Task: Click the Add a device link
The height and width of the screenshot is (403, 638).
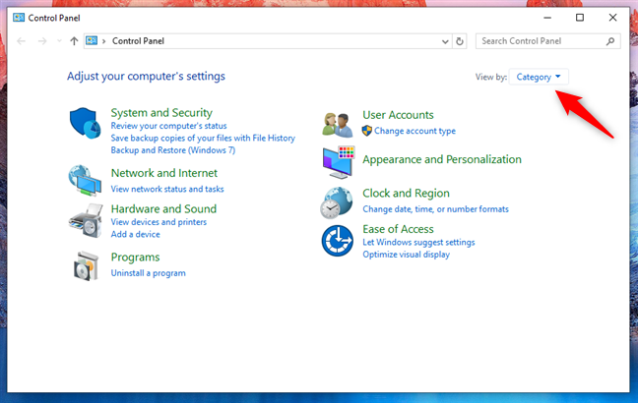Action: click(136, 234)
